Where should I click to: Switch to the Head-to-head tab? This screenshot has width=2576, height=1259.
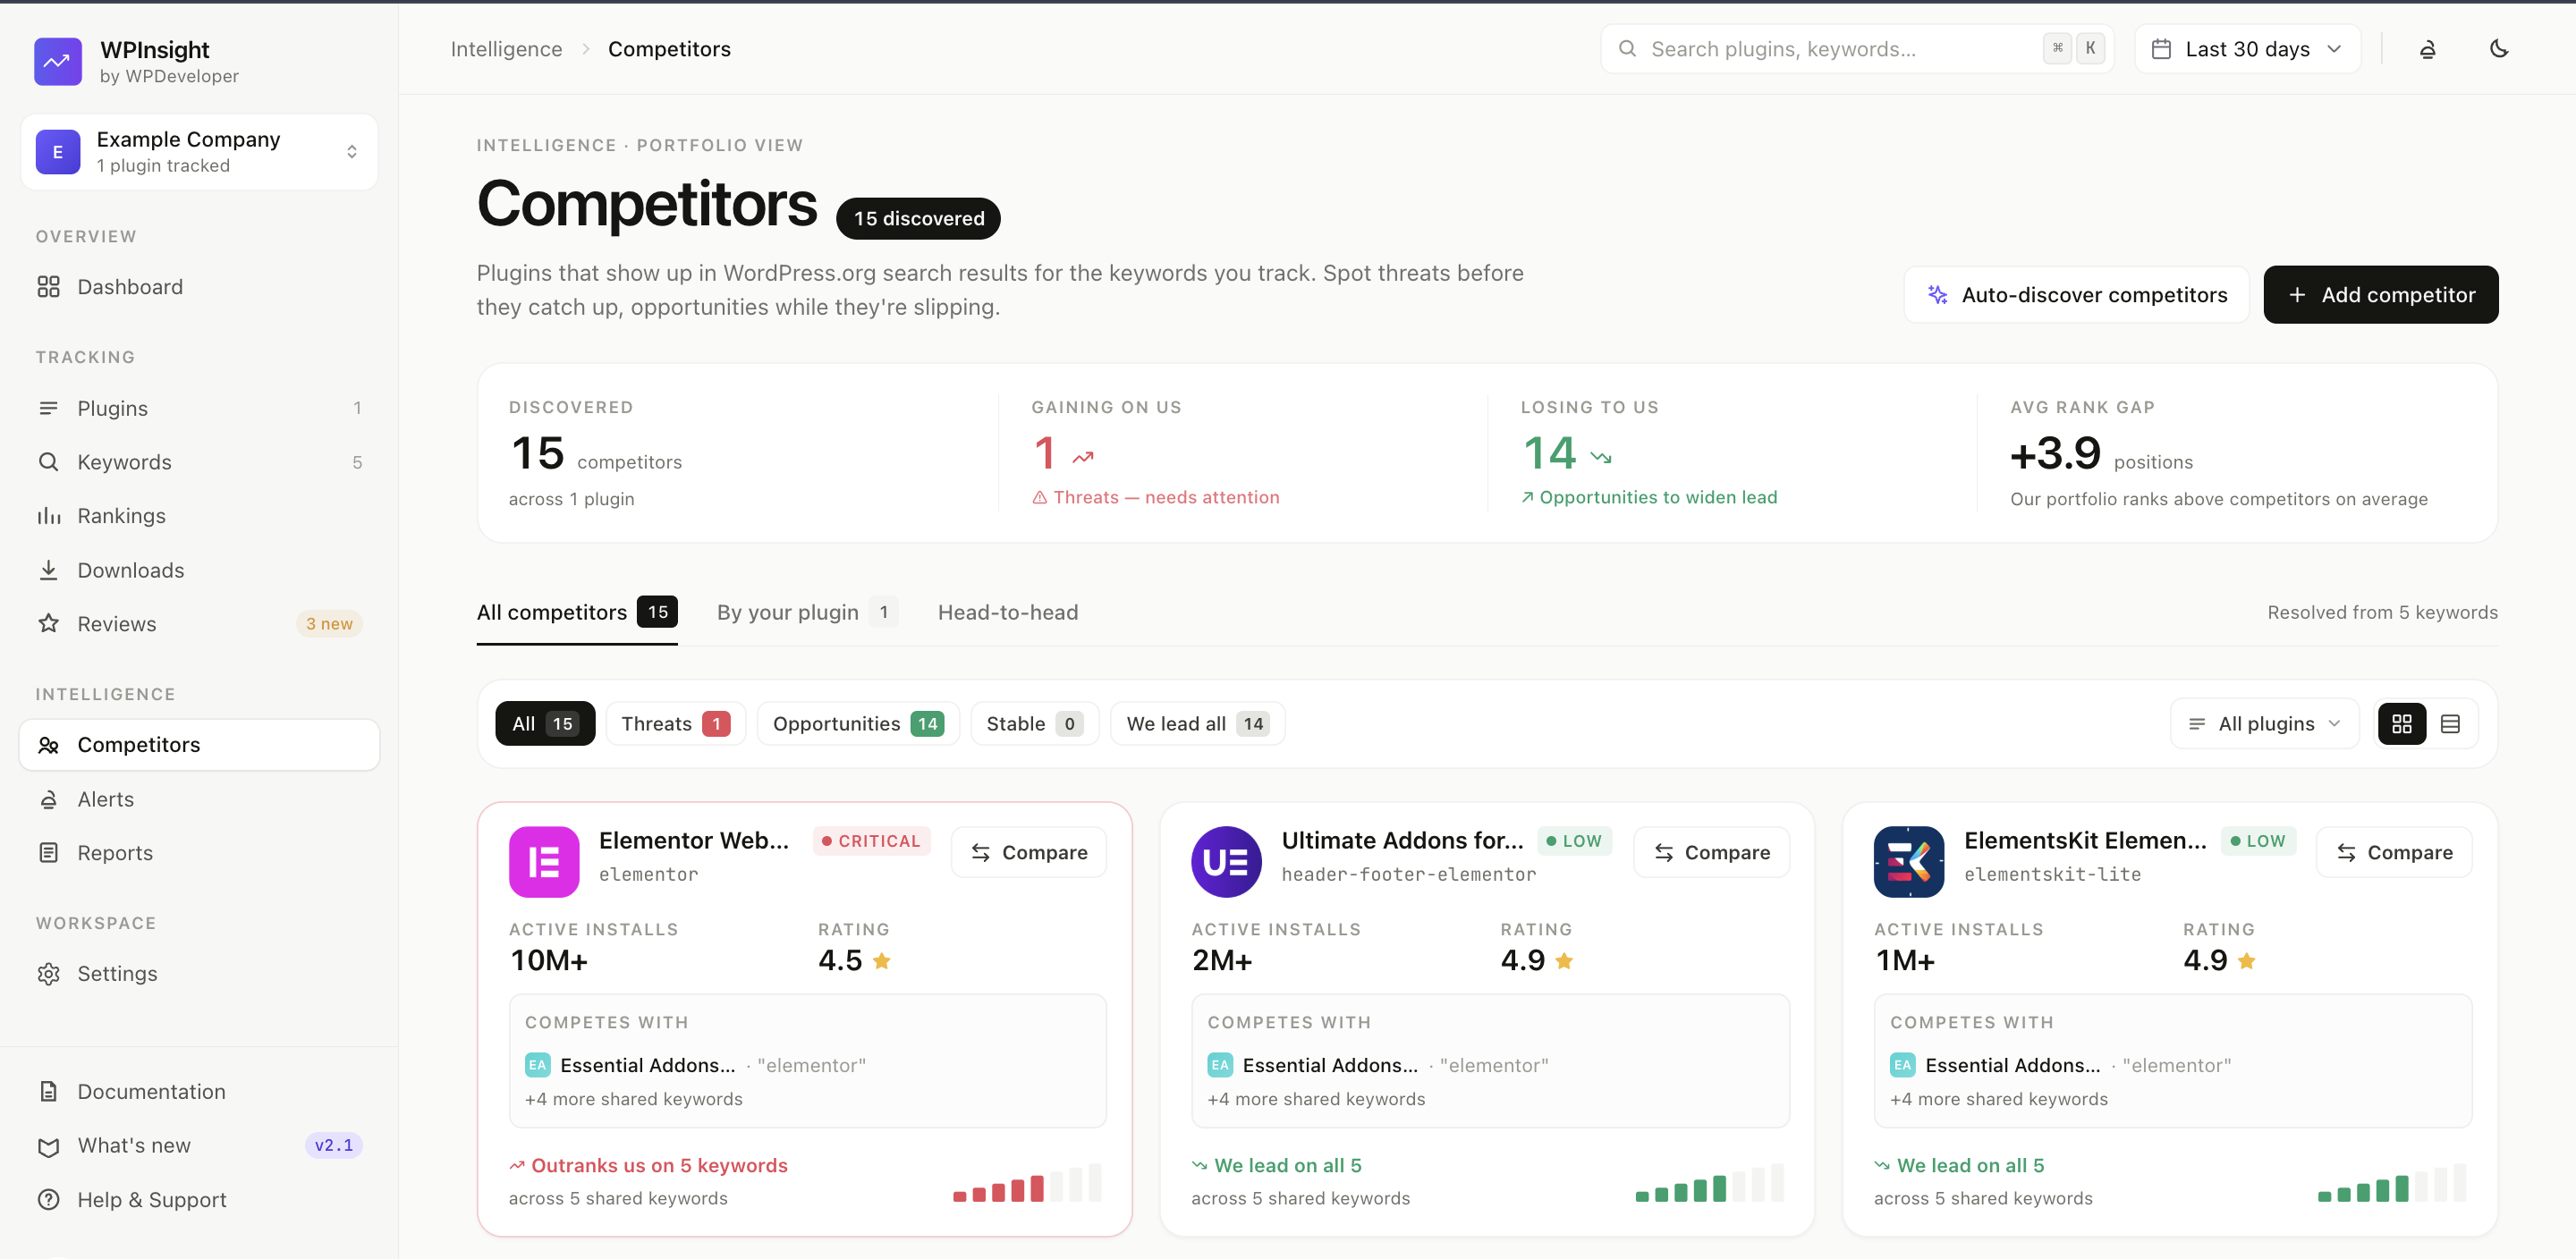point(1007,612)
